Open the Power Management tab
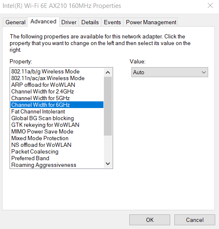The image size is (219, 229). [151, 22]
